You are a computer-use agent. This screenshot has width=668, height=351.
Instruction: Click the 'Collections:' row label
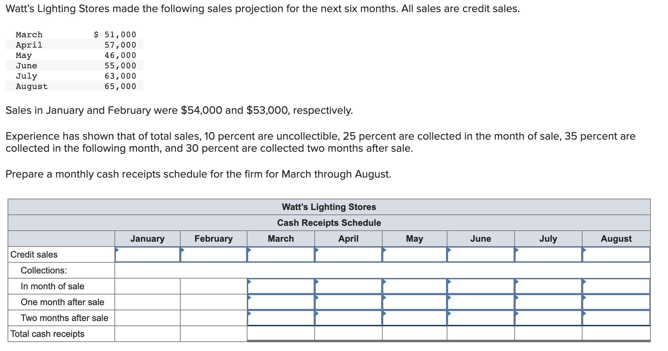pyautogui.click(x=41, y=270)
